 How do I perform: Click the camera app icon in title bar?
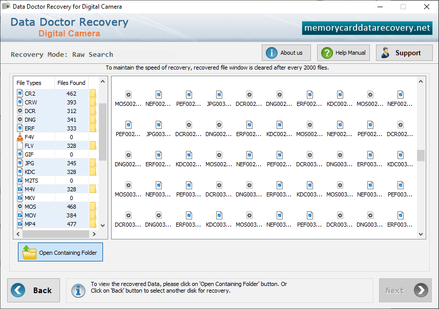coord(6,6)
